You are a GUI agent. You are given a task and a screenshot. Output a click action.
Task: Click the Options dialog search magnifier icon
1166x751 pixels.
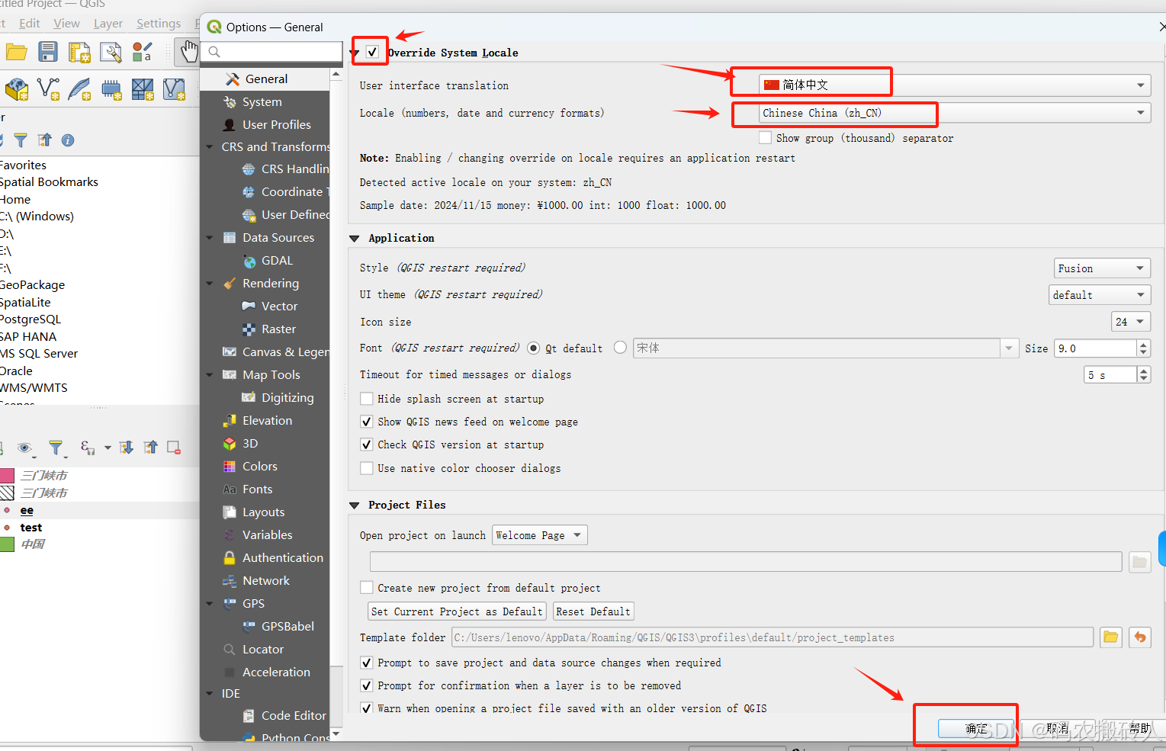click(214, 52)
